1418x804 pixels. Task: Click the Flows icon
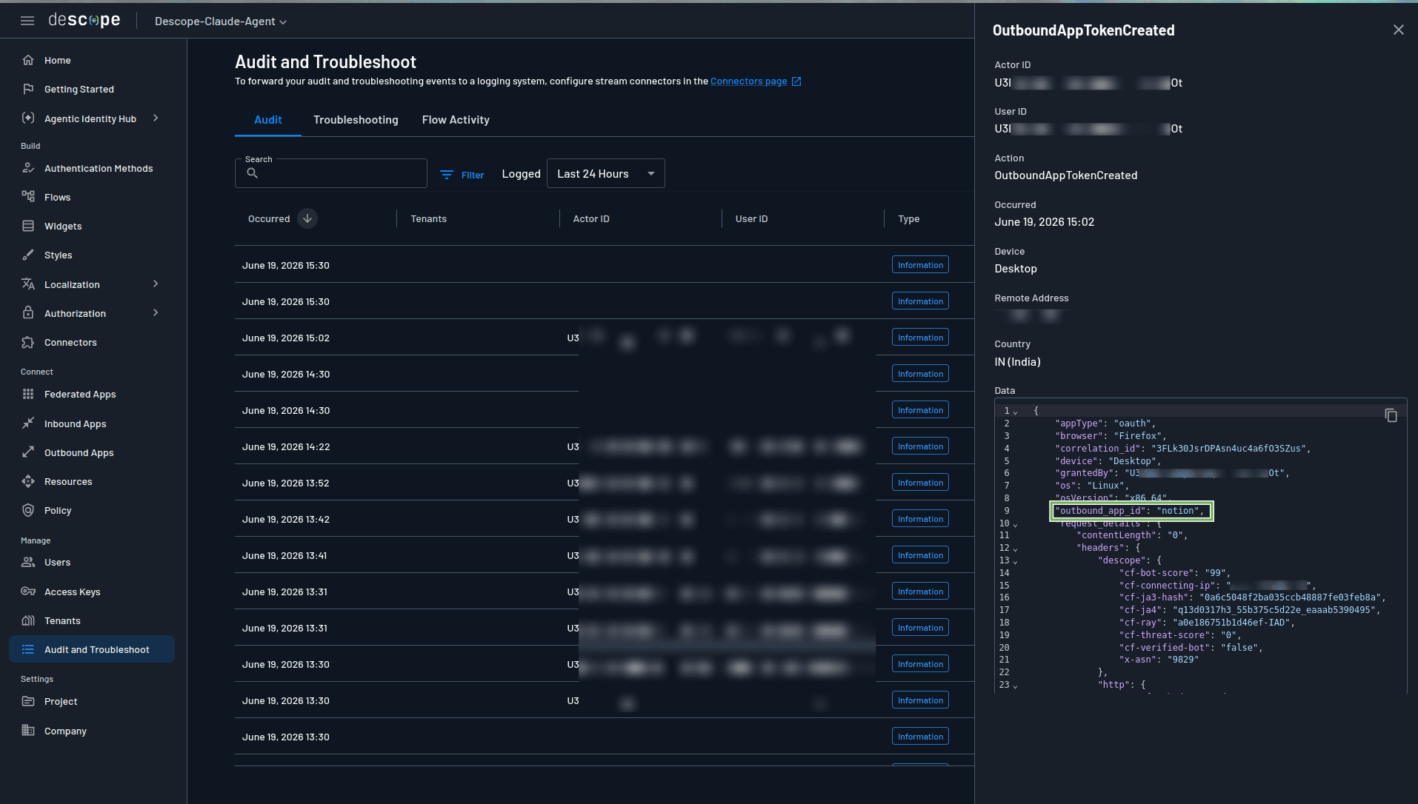point(28,197)
